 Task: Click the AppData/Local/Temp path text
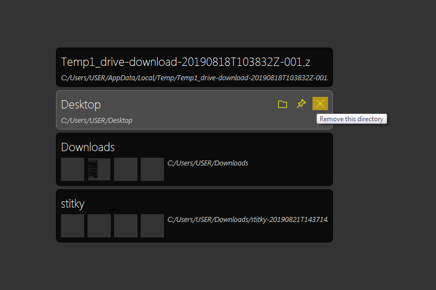coord(194,78)
